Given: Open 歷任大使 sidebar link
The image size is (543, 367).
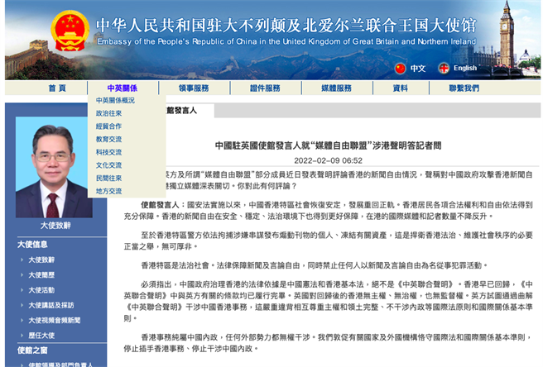Looking at the screenshot, I should pos(41,336).
